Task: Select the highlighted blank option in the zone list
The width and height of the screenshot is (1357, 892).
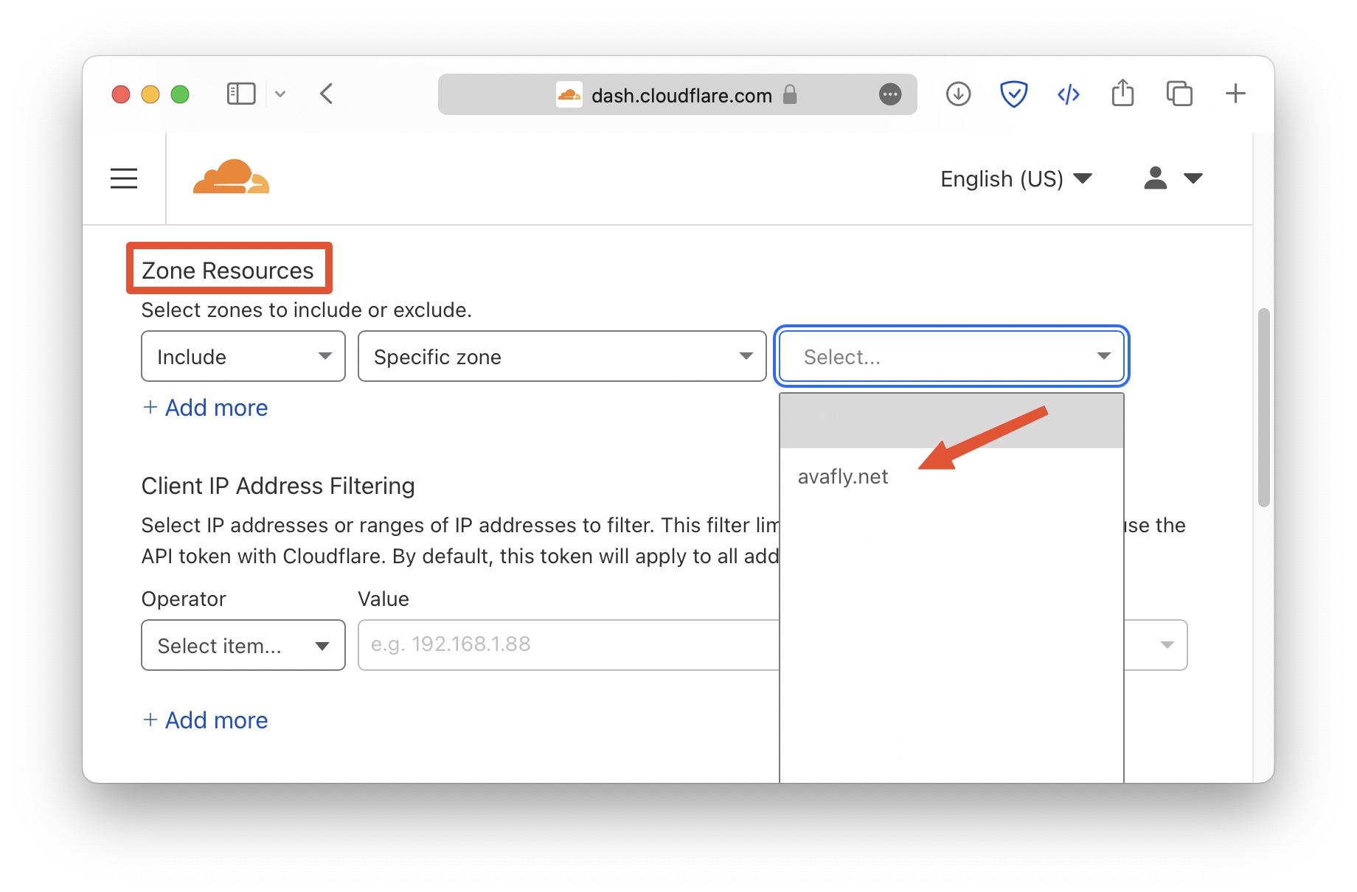Action: click(x=951, y=421)
